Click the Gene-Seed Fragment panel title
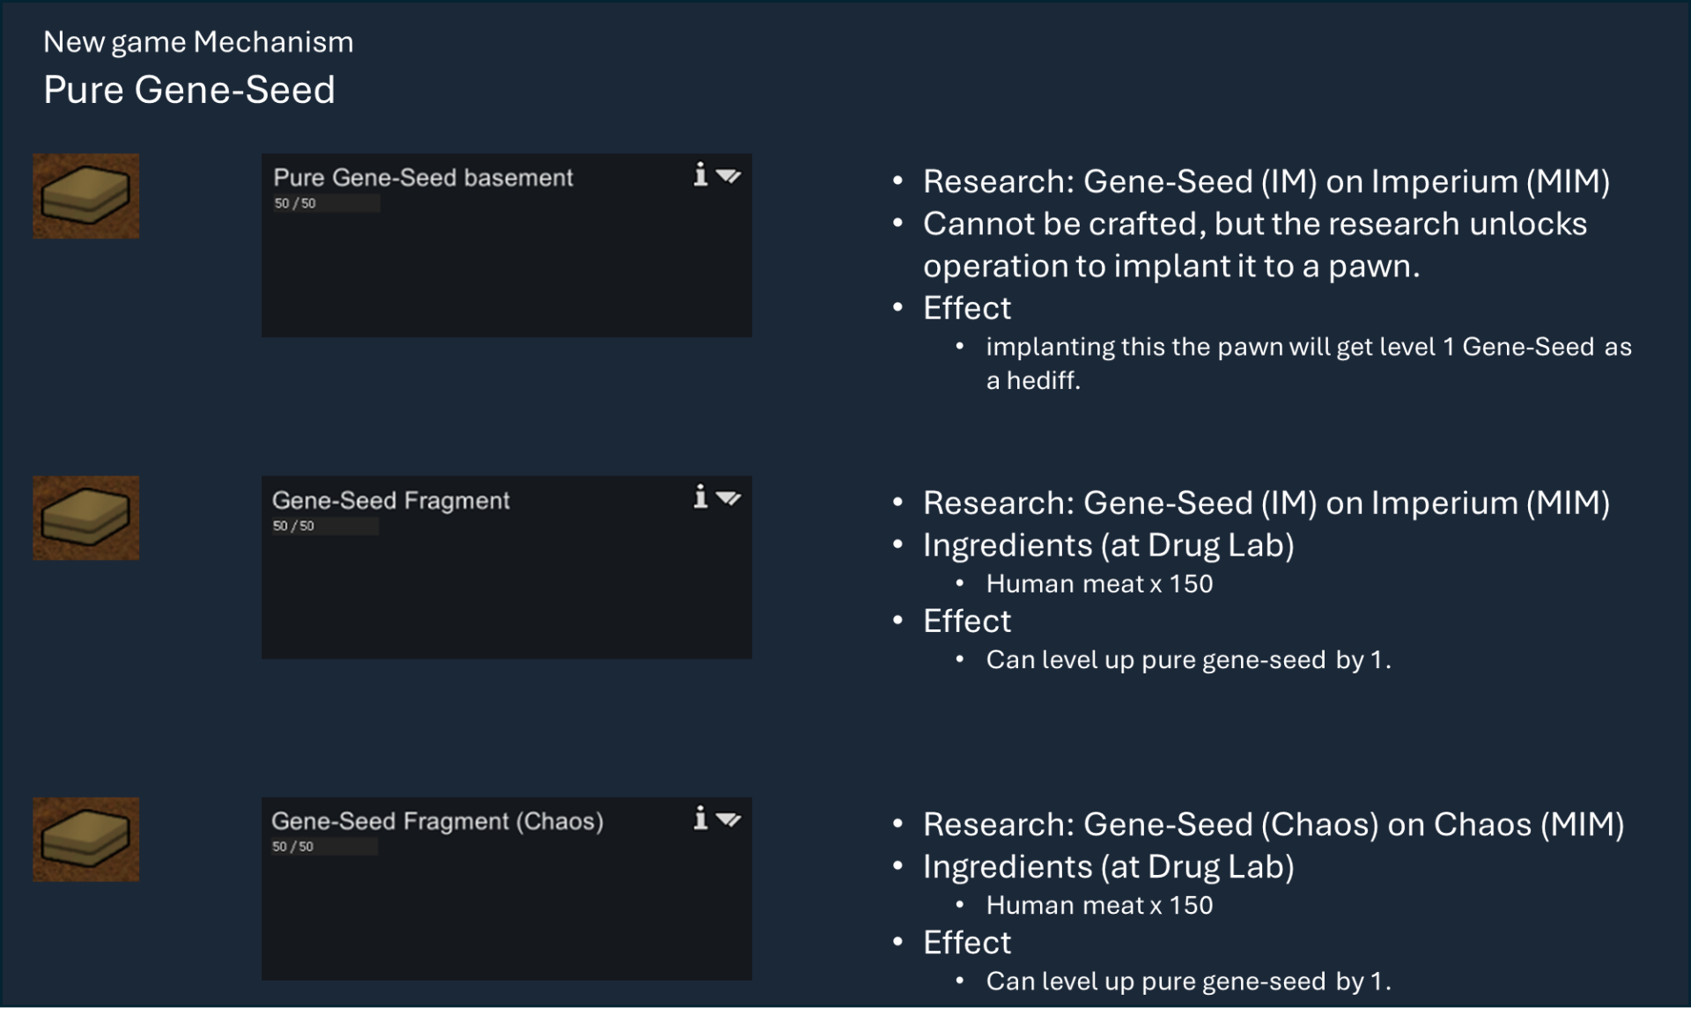1691x1015 pixels. pos(390,500)
